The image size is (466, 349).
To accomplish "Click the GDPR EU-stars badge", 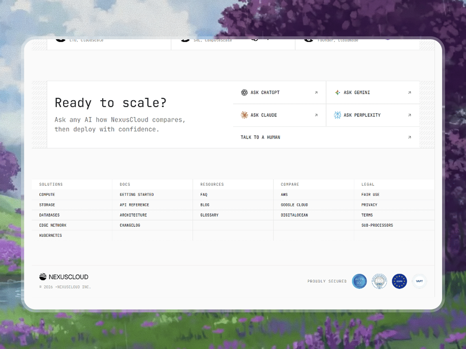I will (x=399, y=281).
